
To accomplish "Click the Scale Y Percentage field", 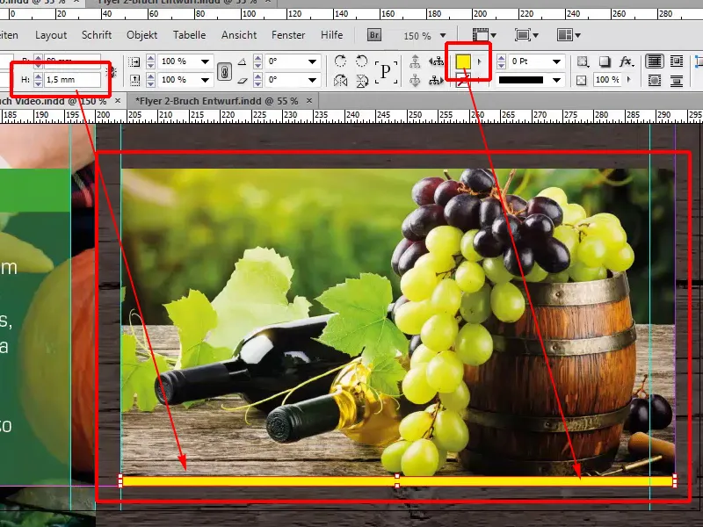I will point(178,80).
